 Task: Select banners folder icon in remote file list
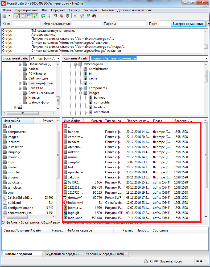(x=65, y=131)
